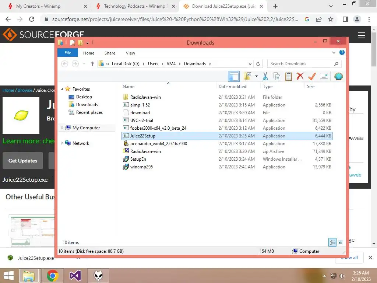Viewport: 377px width, 283px height.
Task: Expand the ribbon with the chevron
Action: (x=334, y=52)
